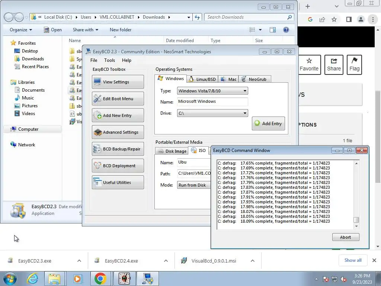The height and width of the screenshot is (286, 381).
Task: Open Share with dropdown in Explorer
Action: (86, 30)
